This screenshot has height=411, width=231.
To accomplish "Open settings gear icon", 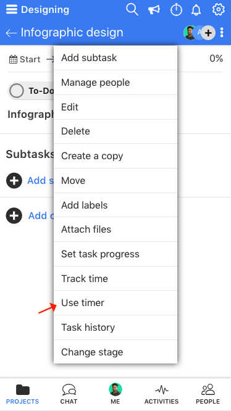I will 218,10.
